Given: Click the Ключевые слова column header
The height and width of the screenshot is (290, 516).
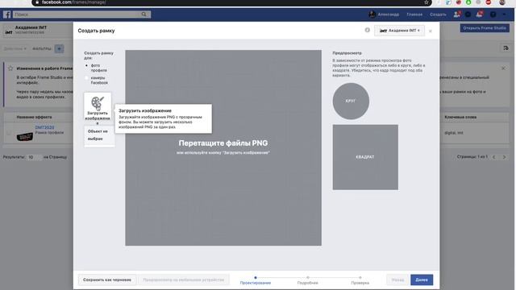Looking at the screenshot, I should pyautogui.click(x=460, y=117).
